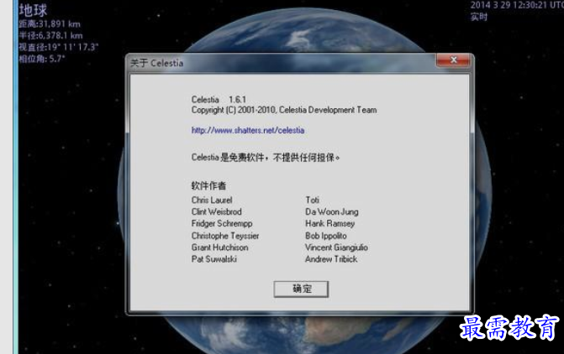Click author name Grant Hutchison
Screen dimensions: 564x354
(219, 247)
